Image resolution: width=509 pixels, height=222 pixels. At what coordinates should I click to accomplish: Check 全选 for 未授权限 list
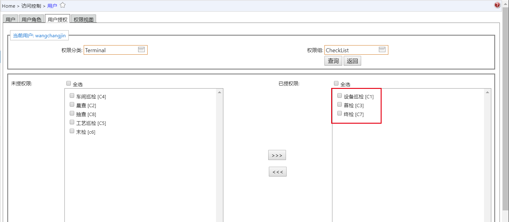[68, 83]
